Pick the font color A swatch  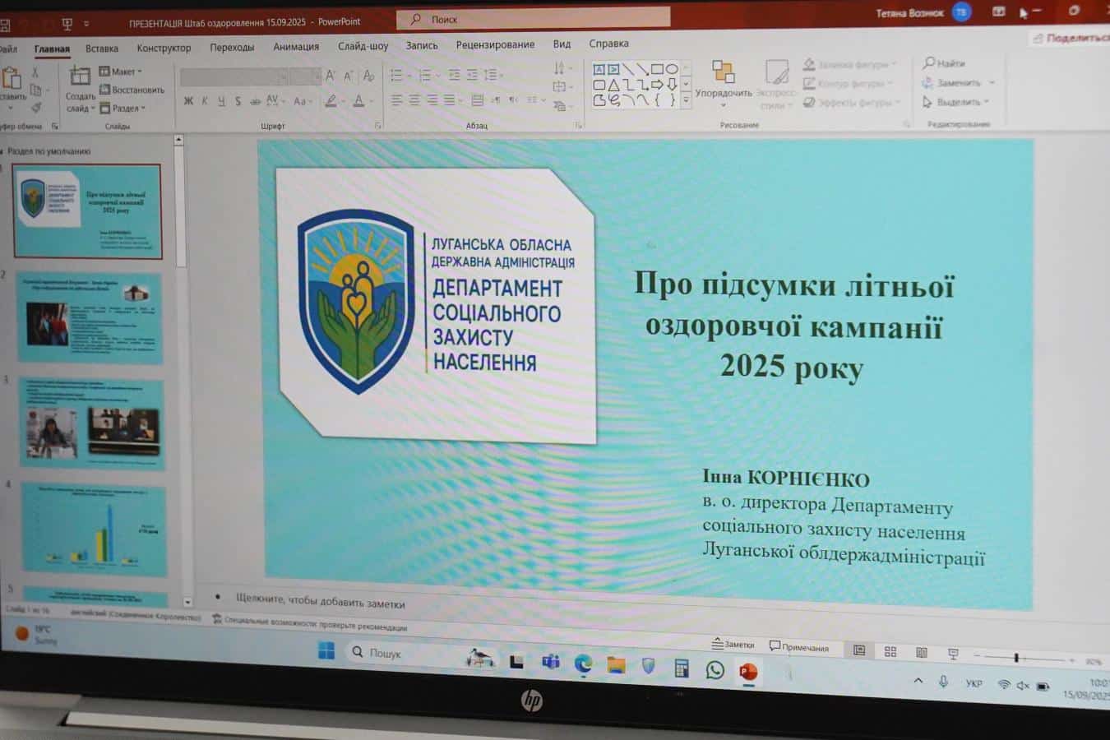pos(359,101)
